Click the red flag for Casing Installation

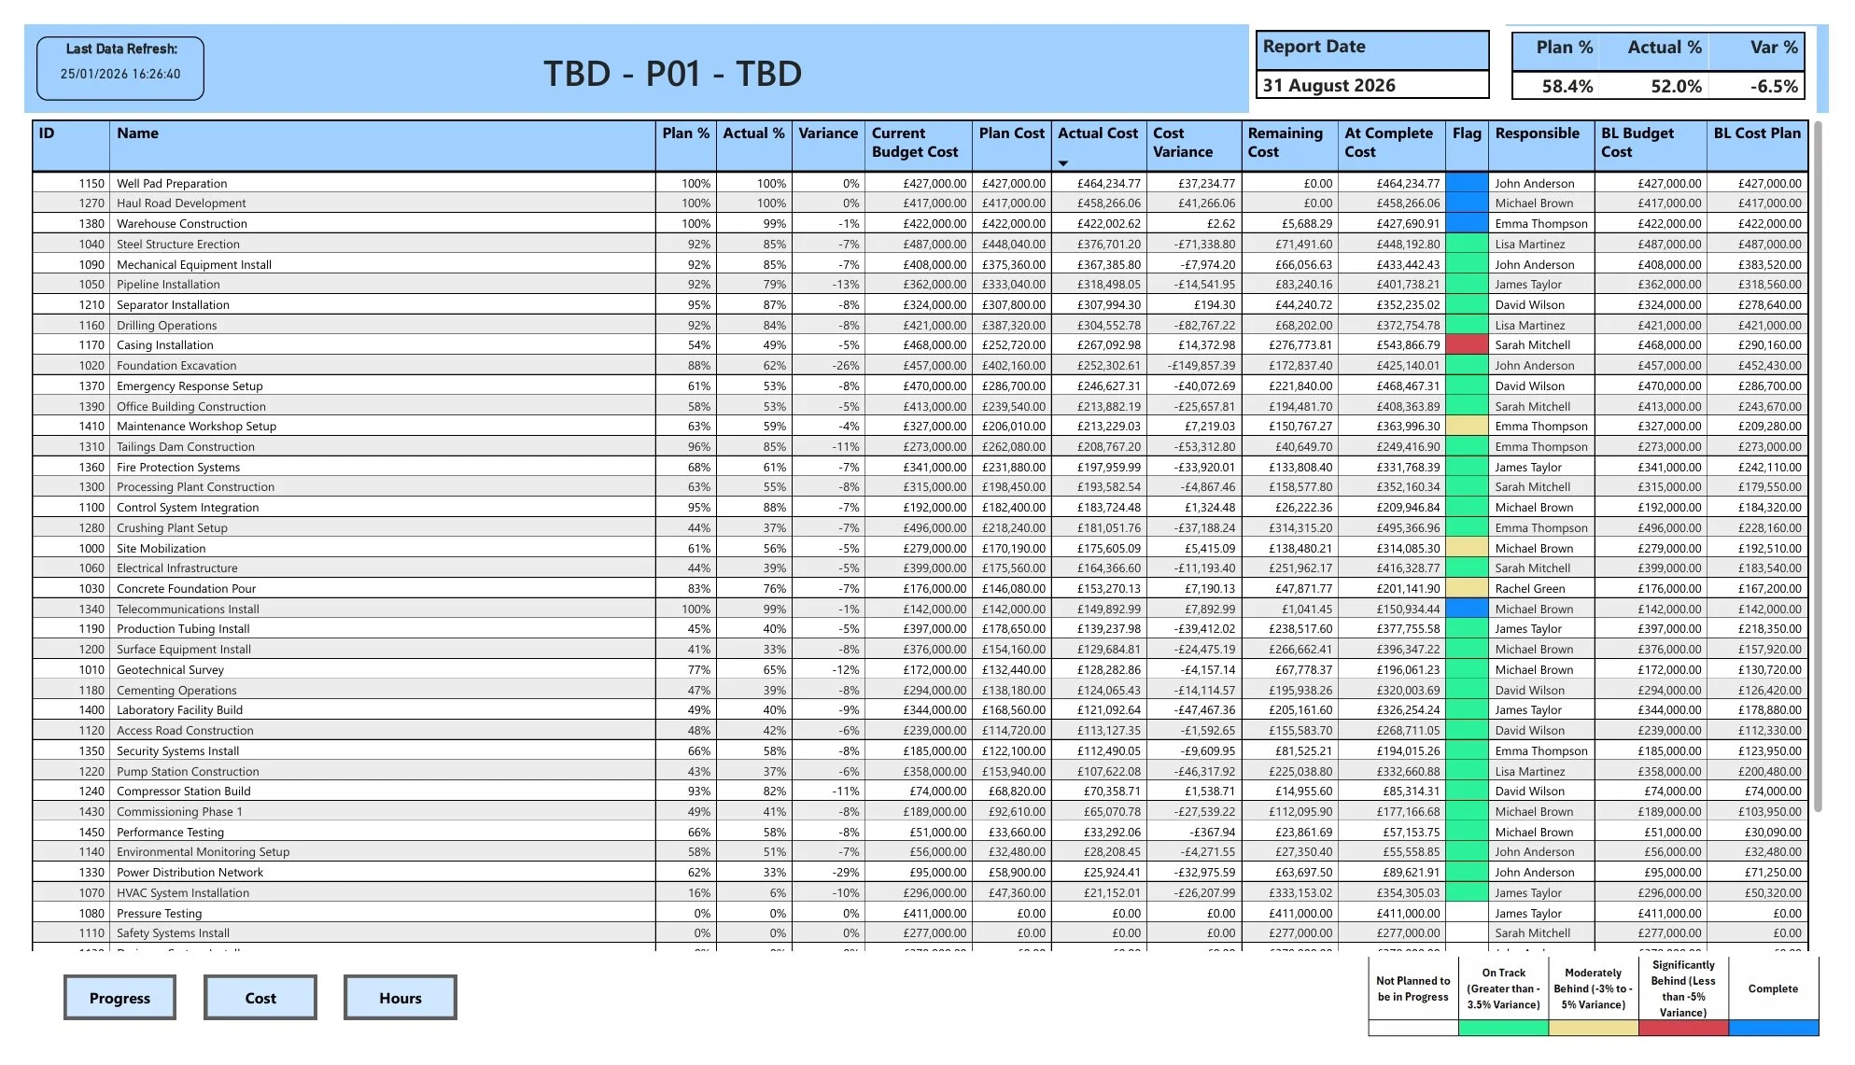pyautogui.click(x=1466, y=344)
